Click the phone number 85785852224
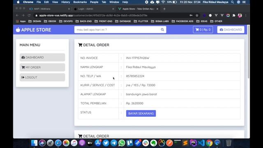Viewport: 263px width, 148px height. (x=135, y=76)
